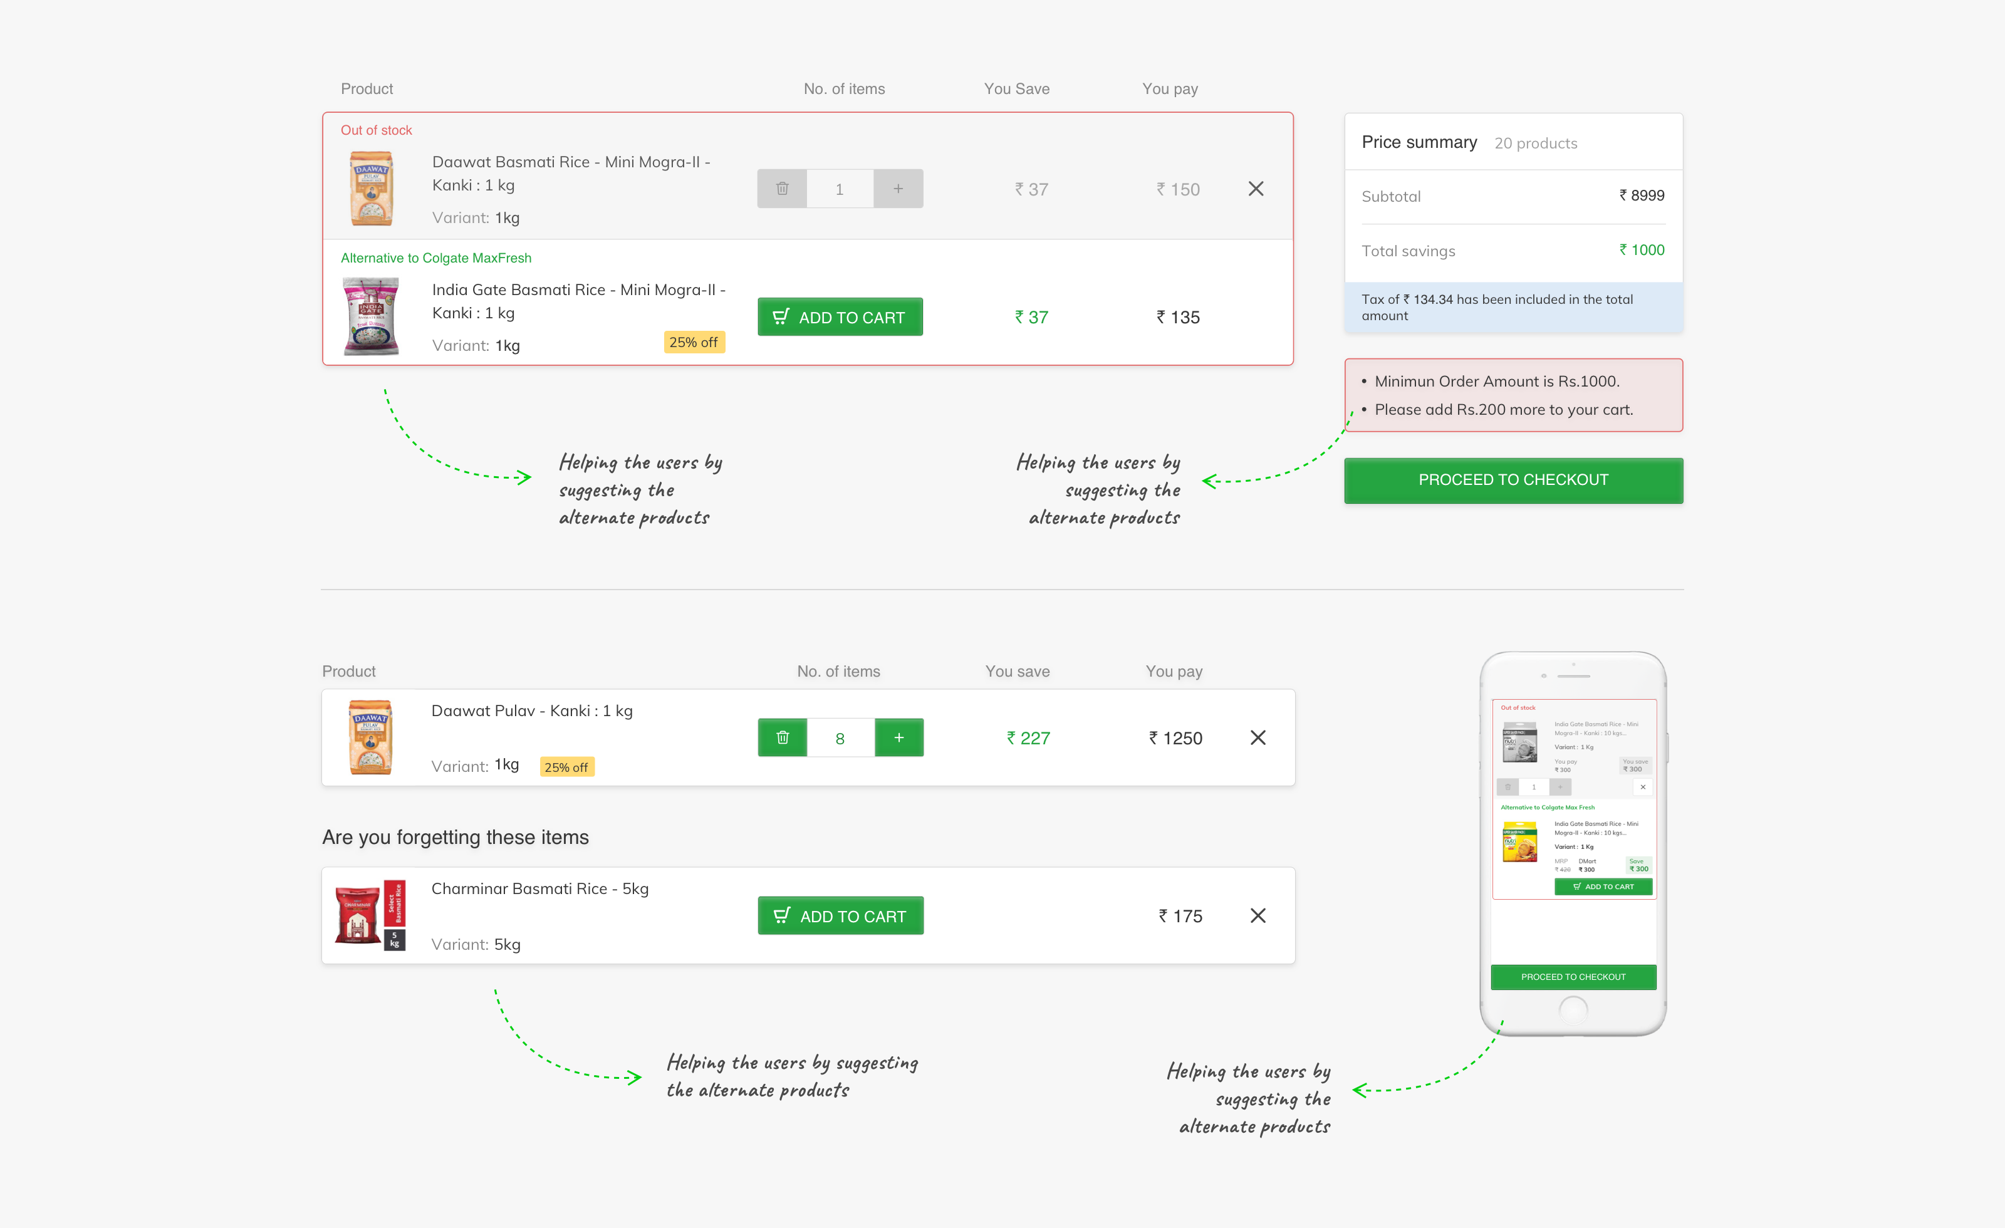
Task: Click the Daawat Pulav product thumbnail
Action: coord(370,737)
